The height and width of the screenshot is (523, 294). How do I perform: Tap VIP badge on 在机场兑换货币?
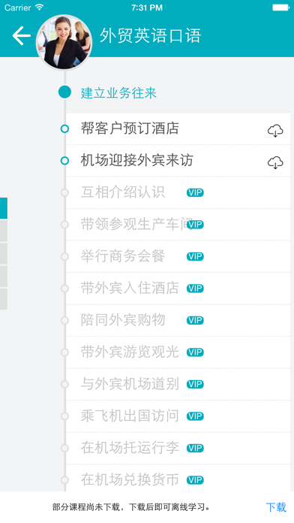coord(195,480)
